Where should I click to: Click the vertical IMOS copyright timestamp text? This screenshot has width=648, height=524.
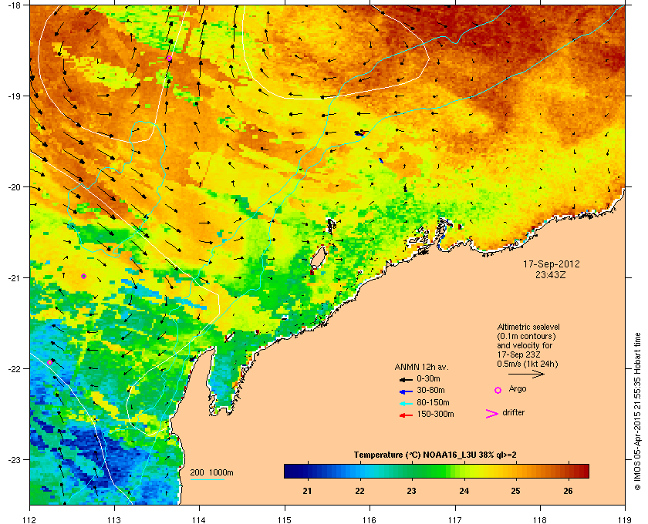coord(637,413)
